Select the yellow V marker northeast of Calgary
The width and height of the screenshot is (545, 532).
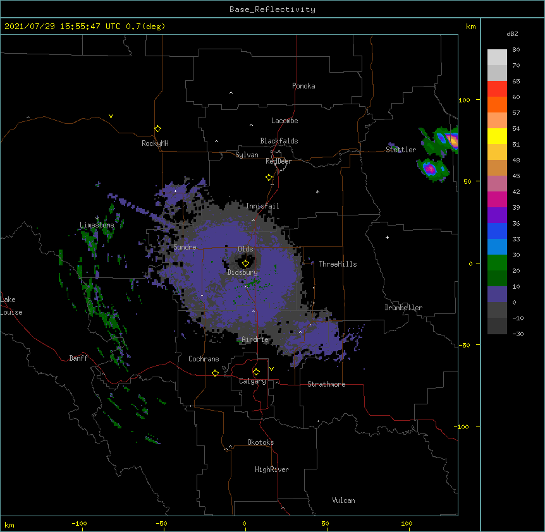(x=271, y=369)
